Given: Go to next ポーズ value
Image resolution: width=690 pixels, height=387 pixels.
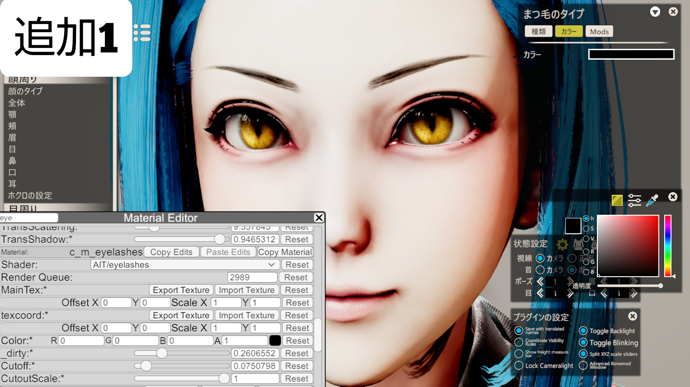Looking at the screenshot, I should pyautogui.click(x=570, y=282).
